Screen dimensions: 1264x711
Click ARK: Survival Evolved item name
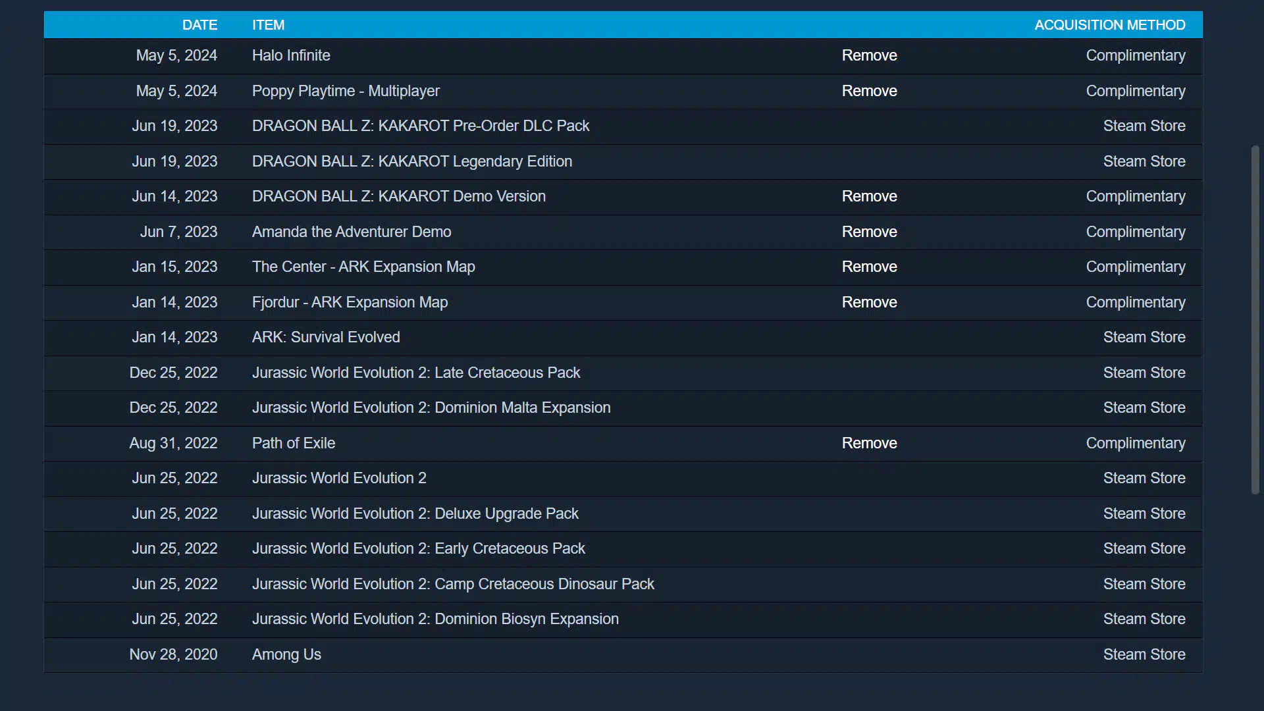pyautogui.click(x=326, y=337)
